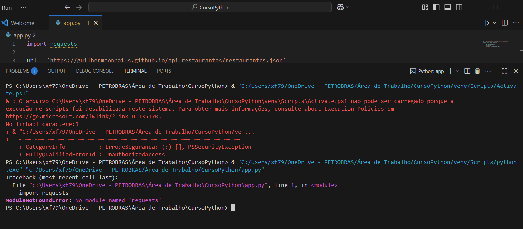This screenshot has width=523, height=229.
Task: Click the CursoPython command center search box
Action: click(210, 7)
